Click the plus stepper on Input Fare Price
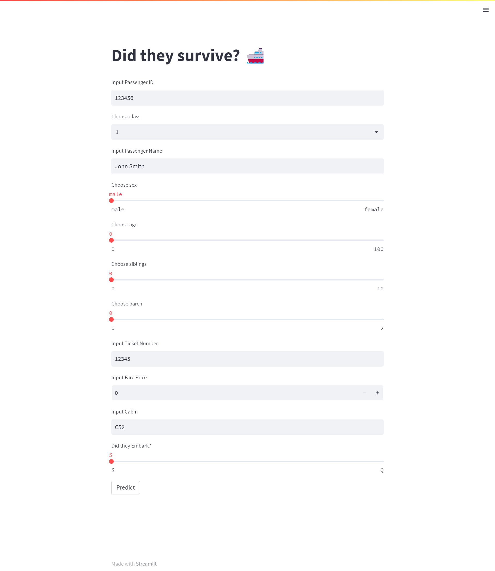The width and height of the screenshot is (495, 571). [x=377, y=393]
